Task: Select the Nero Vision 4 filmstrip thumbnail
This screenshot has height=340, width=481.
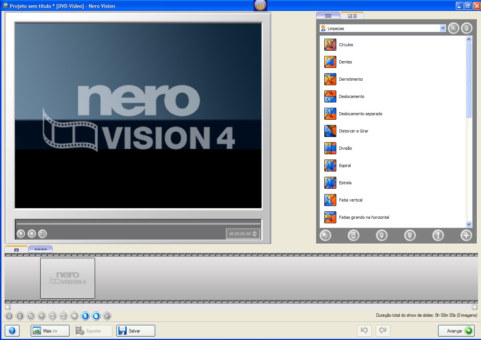Action: [x=68, y=278]
